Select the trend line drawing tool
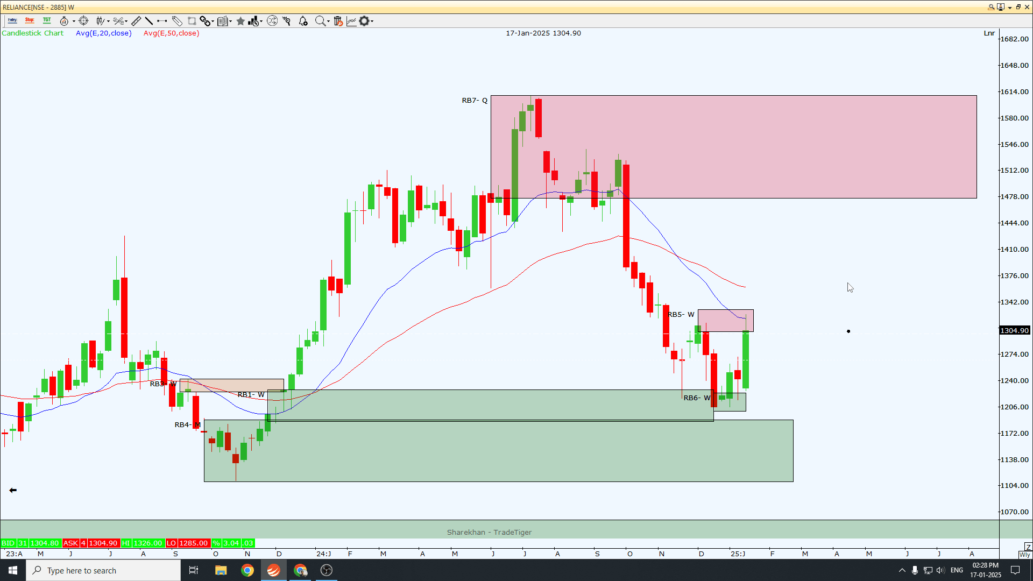Image resolution: width=1033 pixels, height=581 pixels. click(x=149, y=21)
